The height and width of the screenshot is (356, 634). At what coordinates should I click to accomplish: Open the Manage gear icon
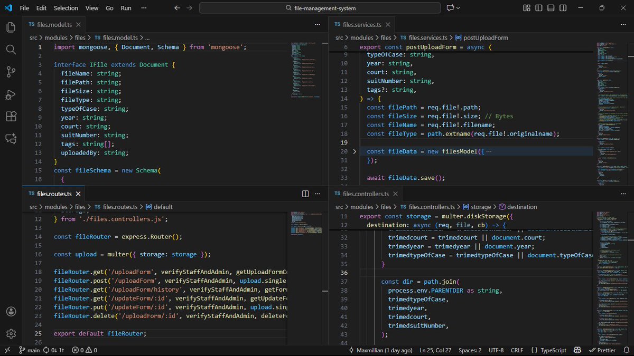[x=11, y=333]
